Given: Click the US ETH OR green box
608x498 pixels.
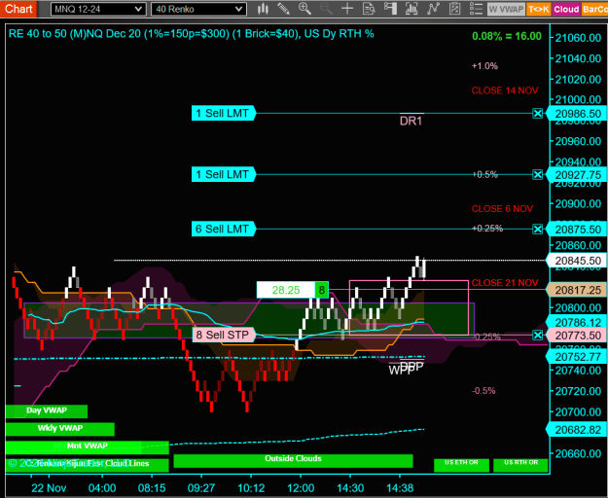Looking at the screenshot, I should point(461,464).
